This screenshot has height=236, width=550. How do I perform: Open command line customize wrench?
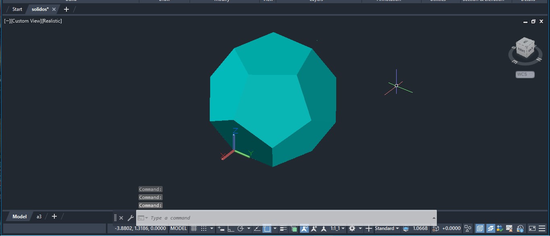coord(130,218)
